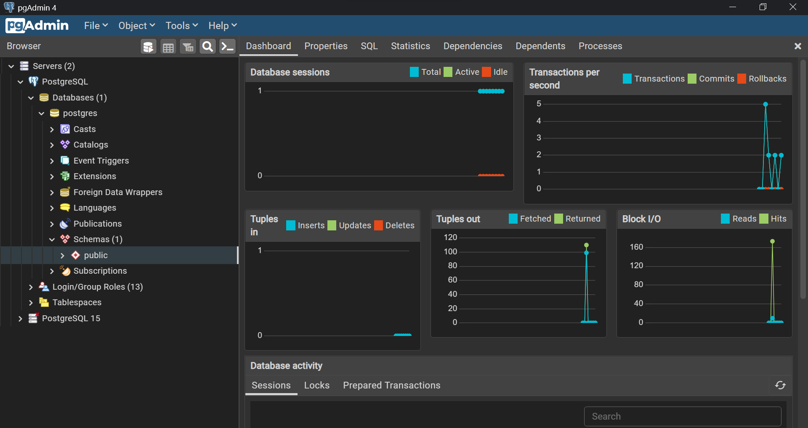Expand the PostgreSQL 15 server node
The height and width of the screenshot is (428, 808).
tap(20, 319)
